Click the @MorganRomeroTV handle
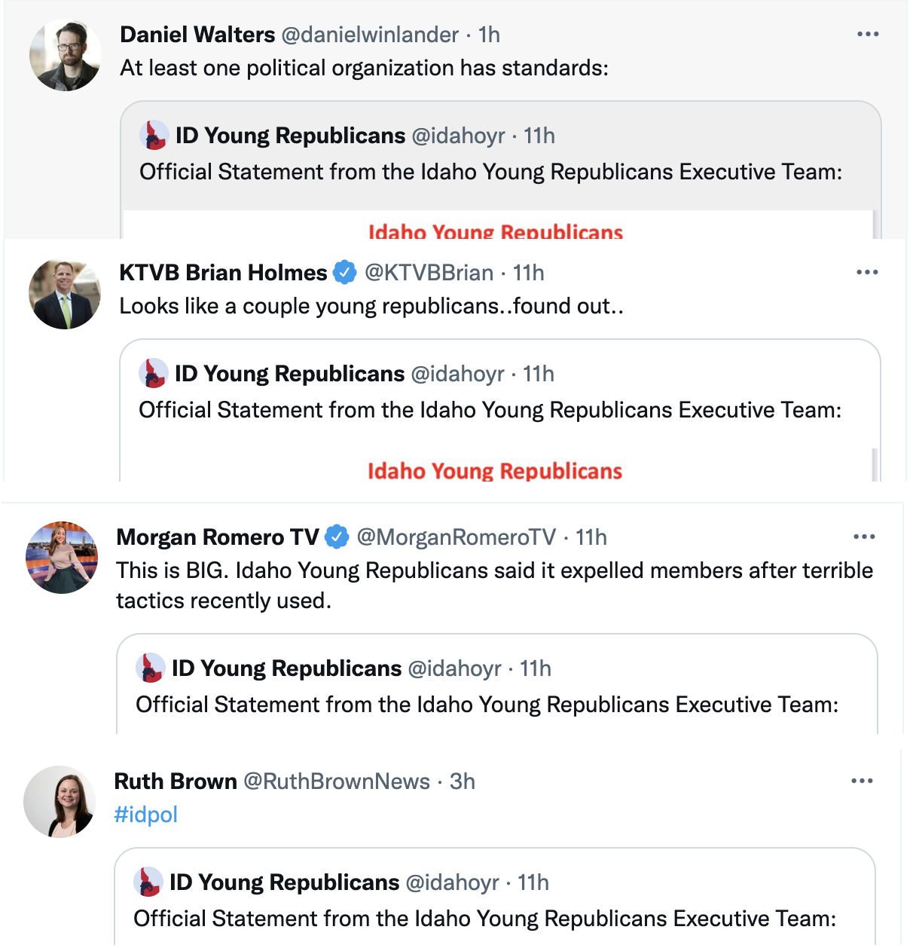This screenshot has width=913, height=948. pyautogui.click(x=456, y=537)
